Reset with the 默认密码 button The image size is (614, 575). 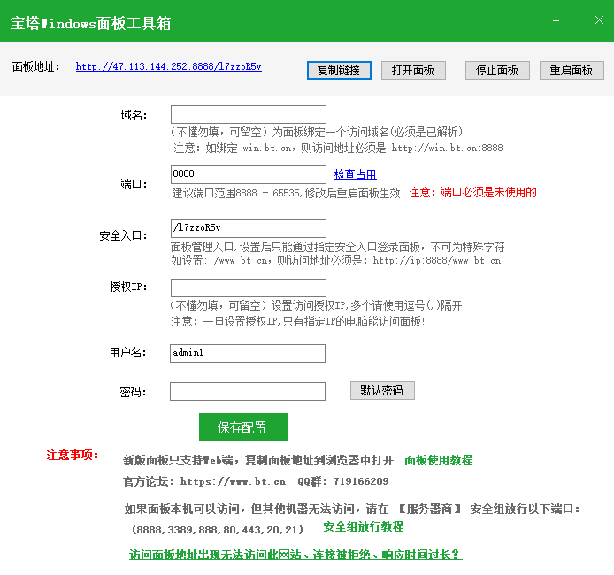click(x=382, y=390)
